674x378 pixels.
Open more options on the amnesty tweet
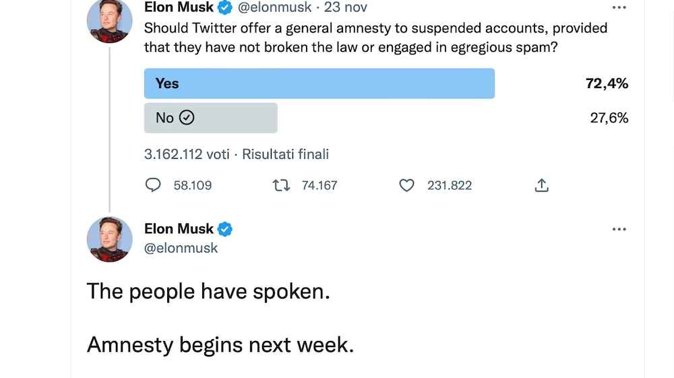point(619,229)
